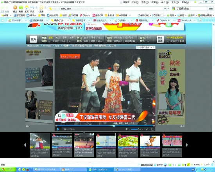This screenshot has height=172, width=215.
Task: Mute the video with the speaker icon
Action: 126,129
